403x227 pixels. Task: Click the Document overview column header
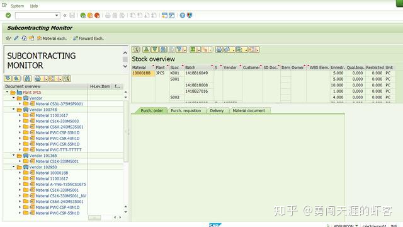(45, 86)
